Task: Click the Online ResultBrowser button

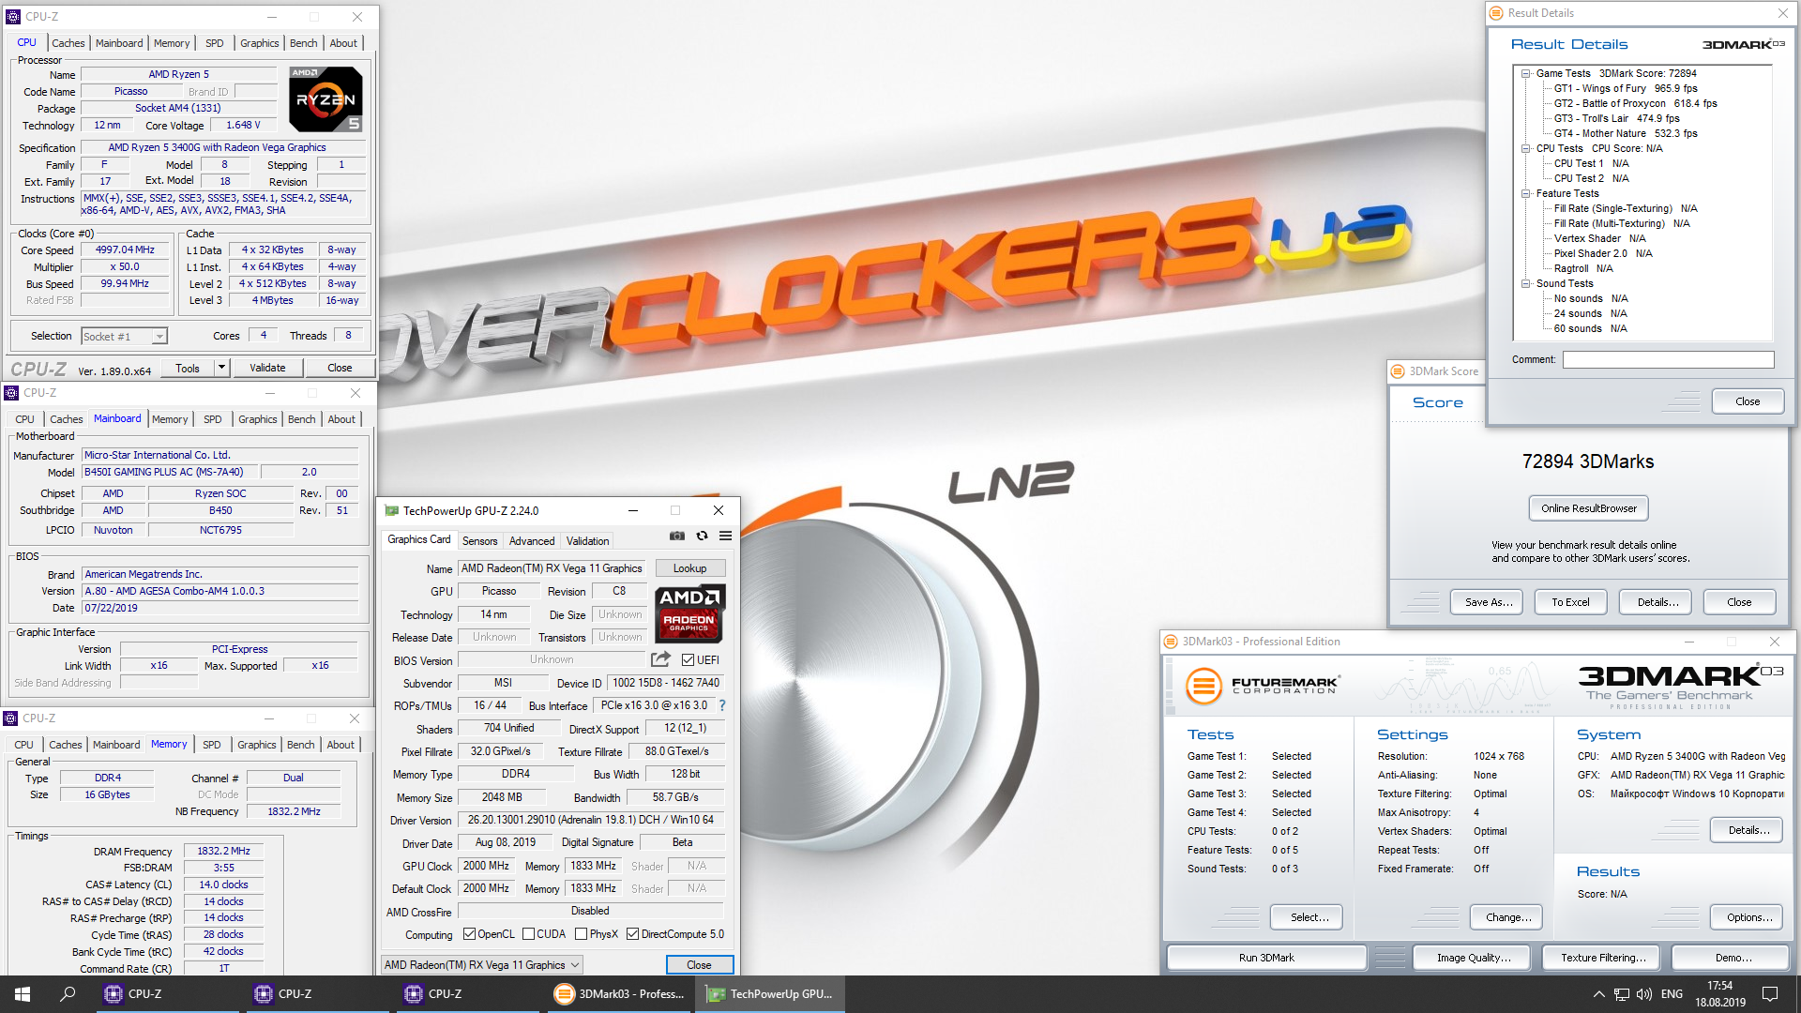Action: pyautogui.click(x=1589, y=508)
